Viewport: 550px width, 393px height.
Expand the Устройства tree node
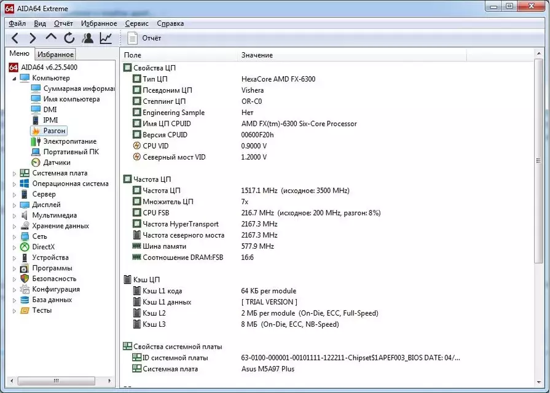(x=14, y=258)
